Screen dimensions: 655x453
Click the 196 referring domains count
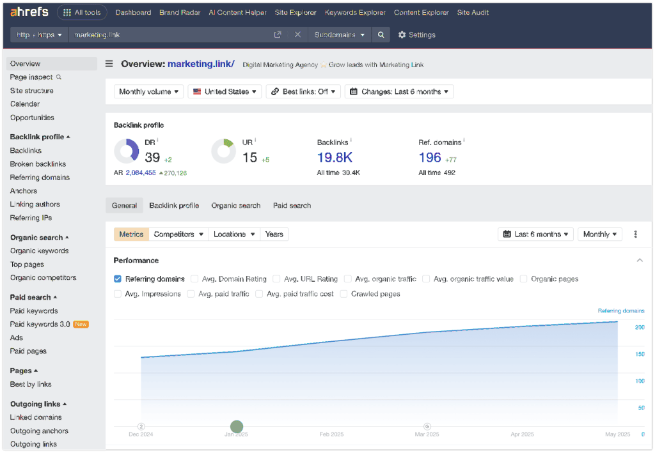430,158
